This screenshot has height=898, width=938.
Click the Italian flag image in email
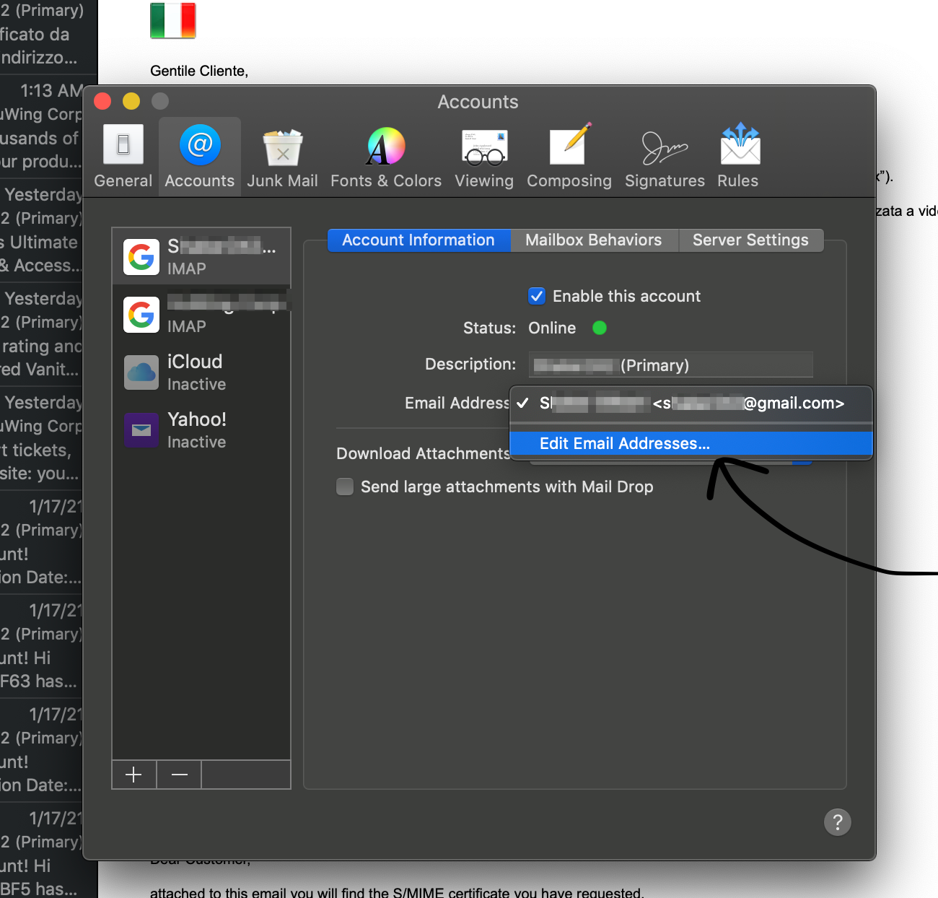pos(173,20)
